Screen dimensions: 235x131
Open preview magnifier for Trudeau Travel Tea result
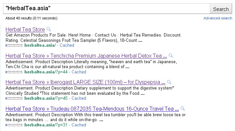[x=183, y=108]
